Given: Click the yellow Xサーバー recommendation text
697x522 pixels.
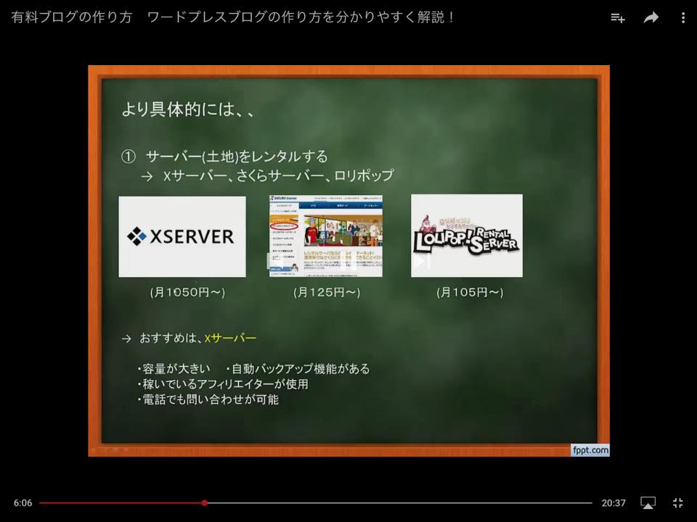Looking at the screenshot, I should coord(230,338).
